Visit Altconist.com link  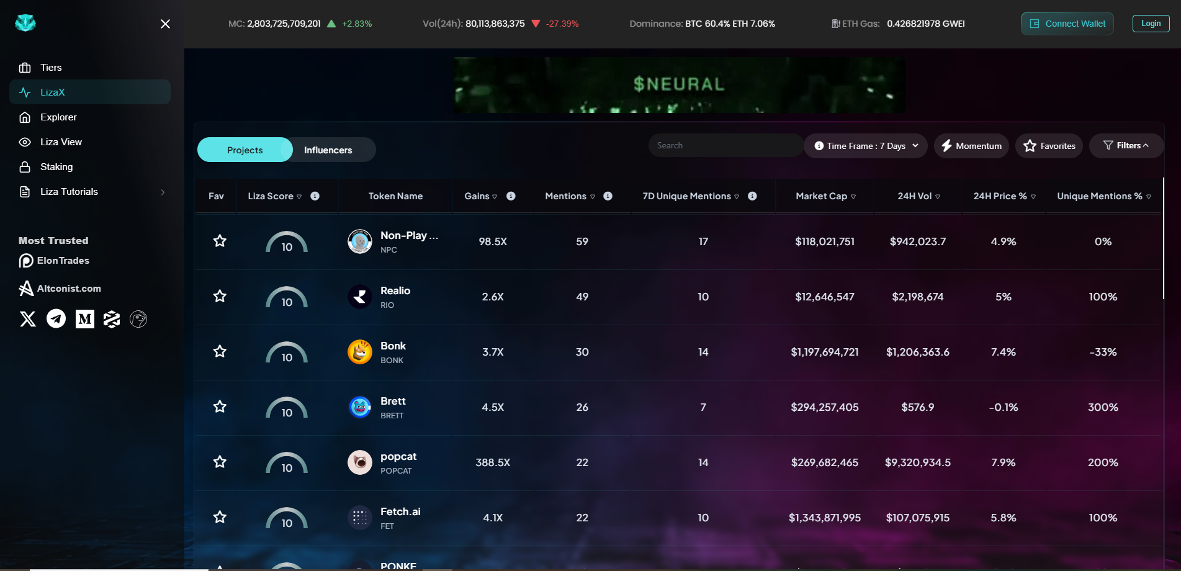click(x=60, y=289)
